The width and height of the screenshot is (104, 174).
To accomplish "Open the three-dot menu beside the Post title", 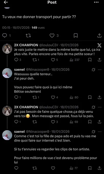I will coord(96,2).
